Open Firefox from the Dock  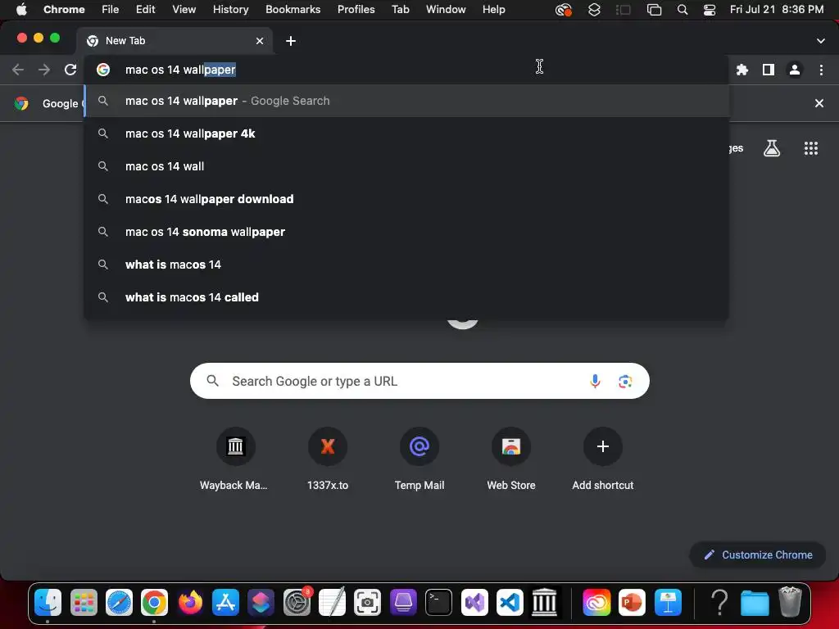[x=190, y=603]
